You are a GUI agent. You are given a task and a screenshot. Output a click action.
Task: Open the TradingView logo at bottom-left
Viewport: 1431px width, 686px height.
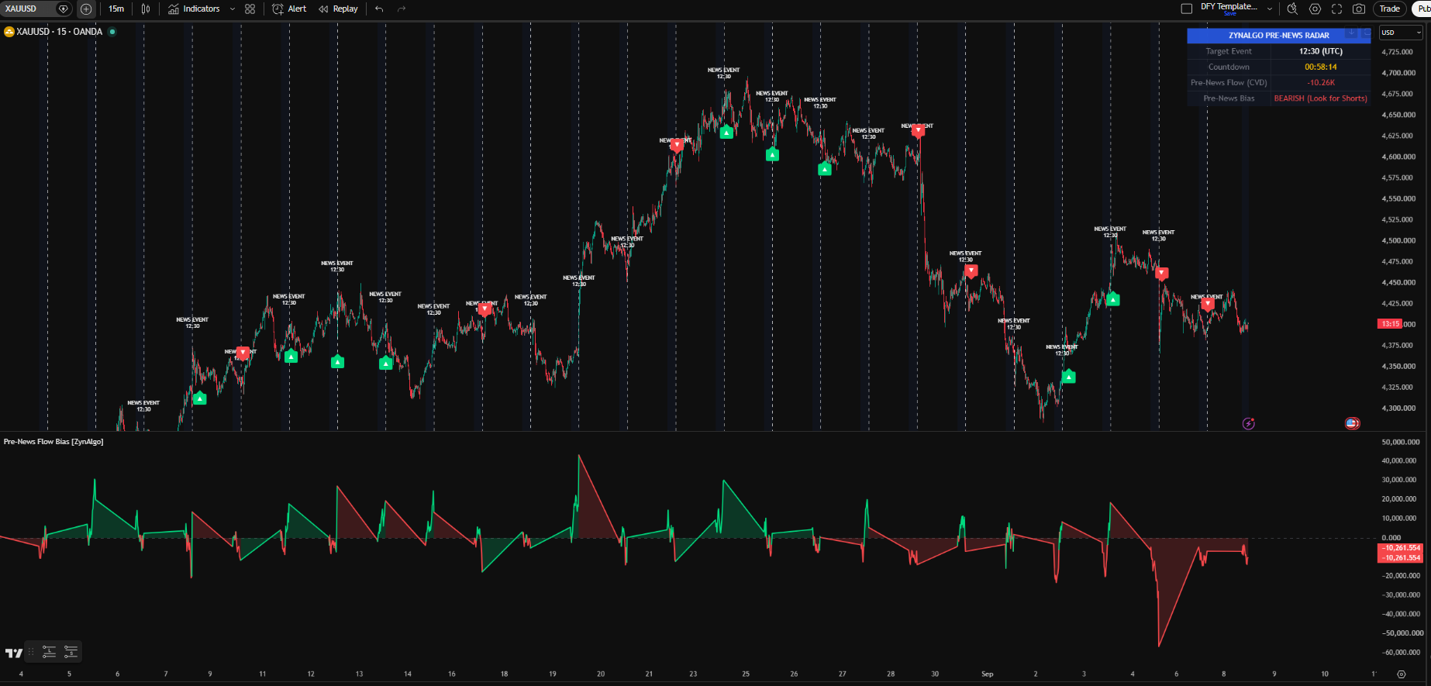13,653
